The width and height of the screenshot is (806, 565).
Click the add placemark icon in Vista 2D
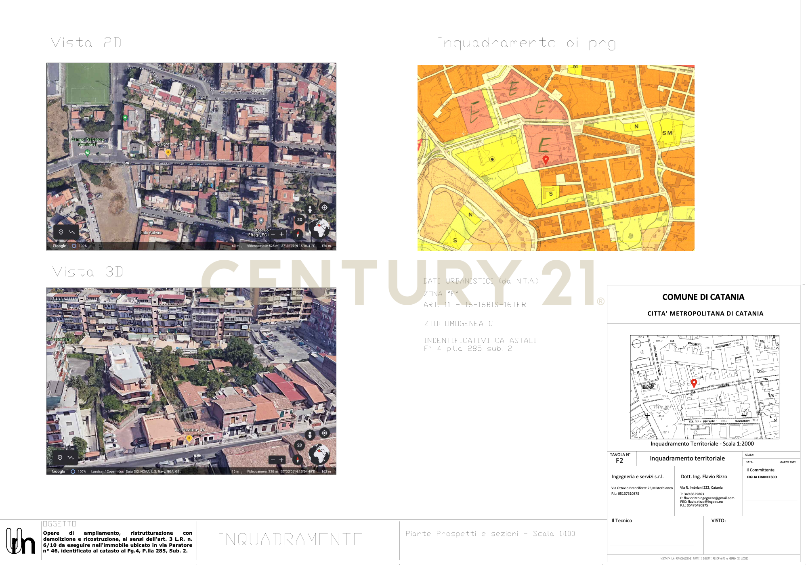coord(61,232)
